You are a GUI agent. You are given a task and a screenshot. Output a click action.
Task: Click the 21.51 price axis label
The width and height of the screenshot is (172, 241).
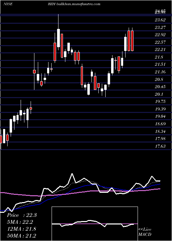[160, 64]
